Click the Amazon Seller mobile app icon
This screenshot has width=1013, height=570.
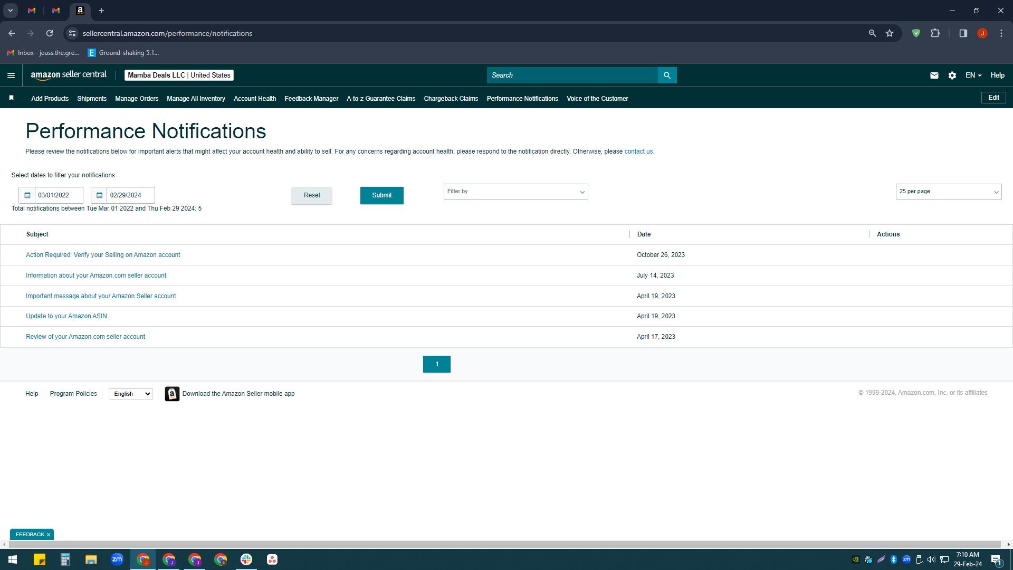[172, 394]
